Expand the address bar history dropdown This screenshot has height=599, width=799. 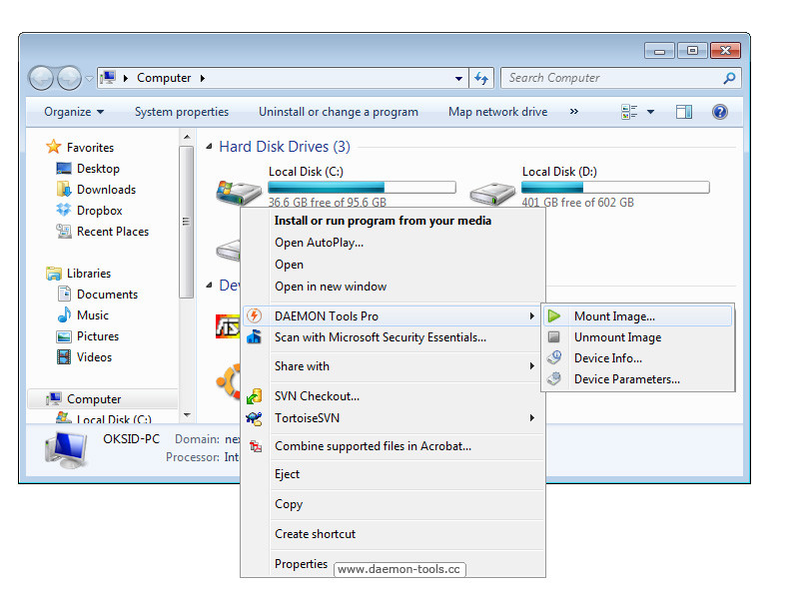click(458, 79)
